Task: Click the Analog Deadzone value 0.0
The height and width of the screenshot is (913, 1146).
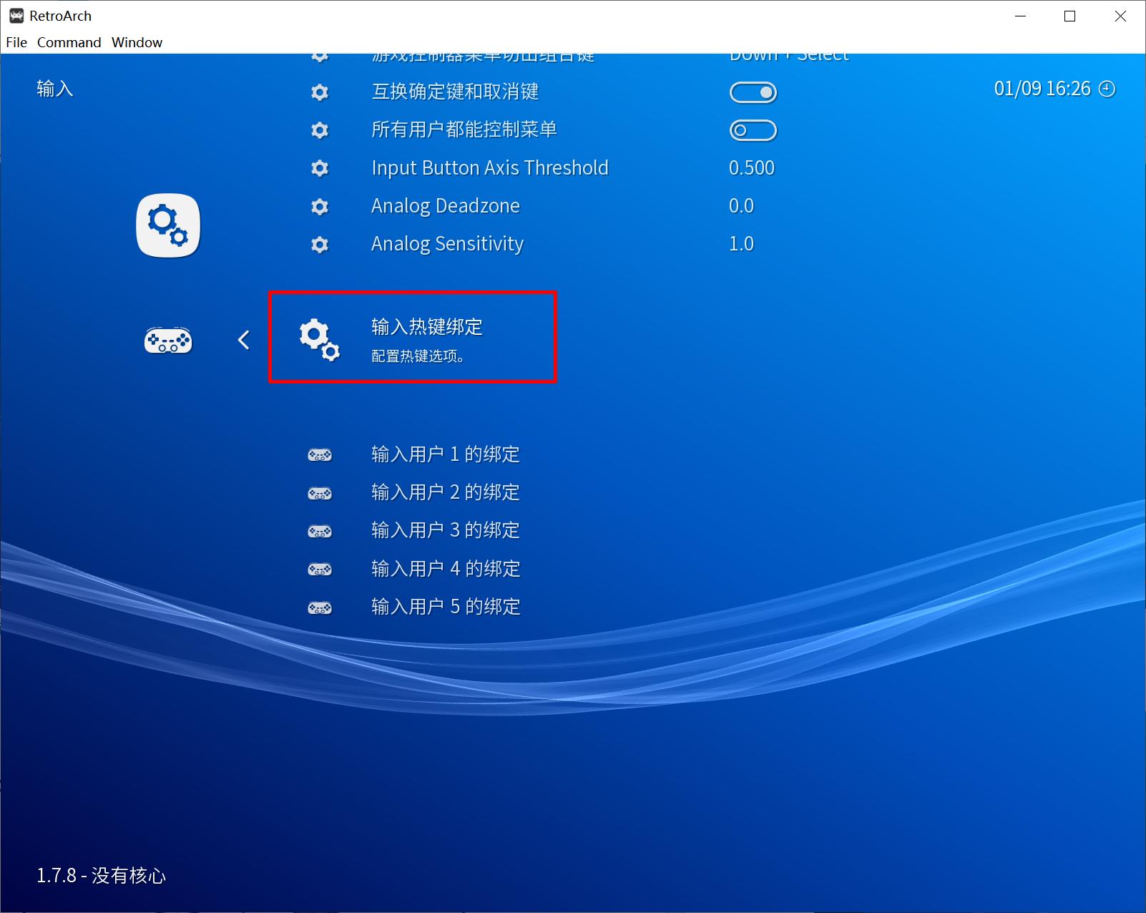Action: click(x=741, y=206)
